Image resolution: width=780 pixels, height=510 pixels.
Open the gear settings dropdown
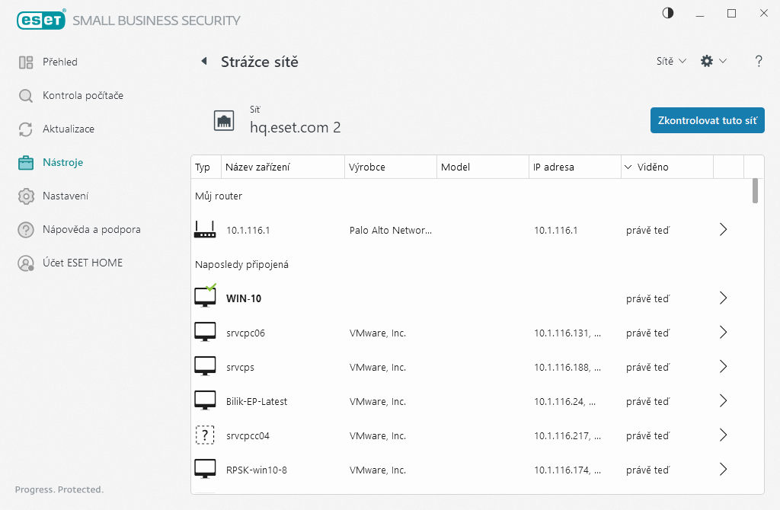coord(713,62)
